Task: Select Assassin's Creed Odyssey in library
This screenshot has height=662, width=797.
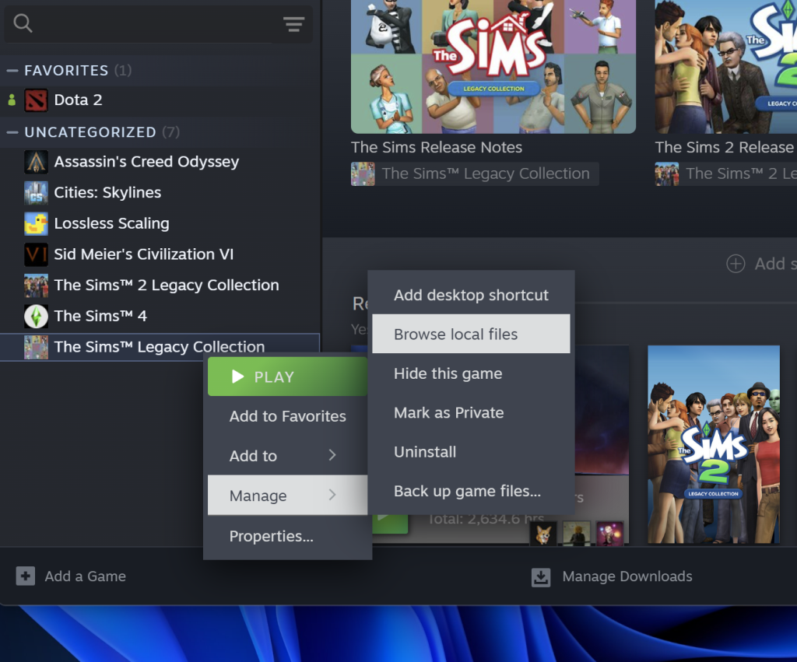Action: point(146,162)
